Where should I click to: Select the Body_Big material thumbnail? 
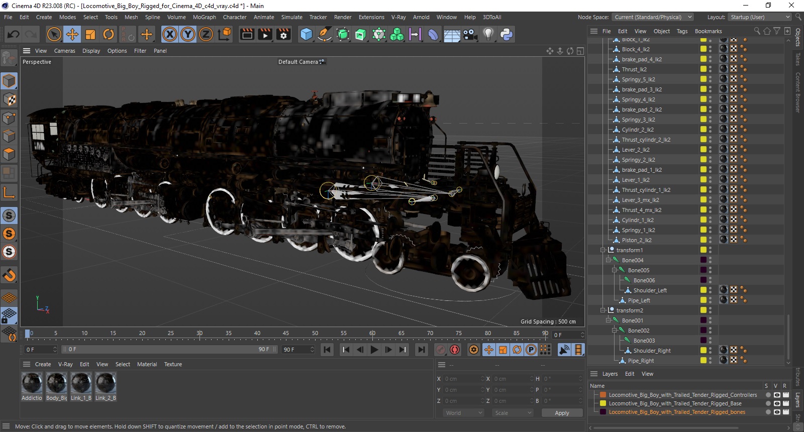tap(56, 384)
